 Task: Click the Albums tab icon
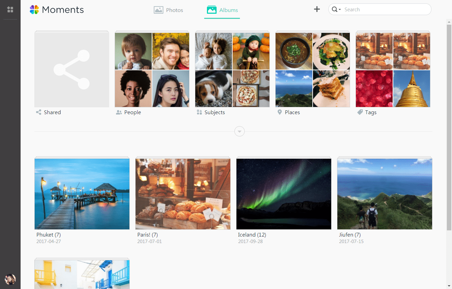(x=212, y=10)
